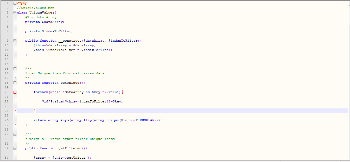Click the 'return' keyword on line 26
This screenshot has height=162, width=350.
tap(40, 120)
